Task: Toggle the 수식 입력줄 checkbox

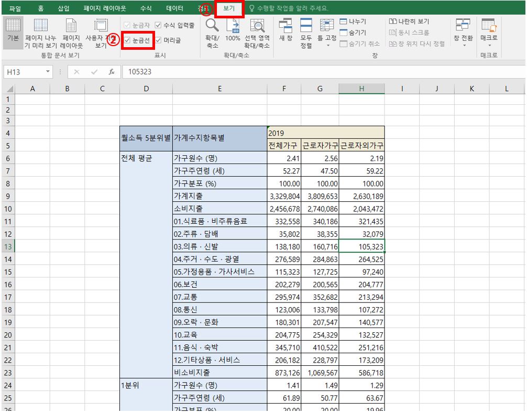Action: (x=158, y=25)
